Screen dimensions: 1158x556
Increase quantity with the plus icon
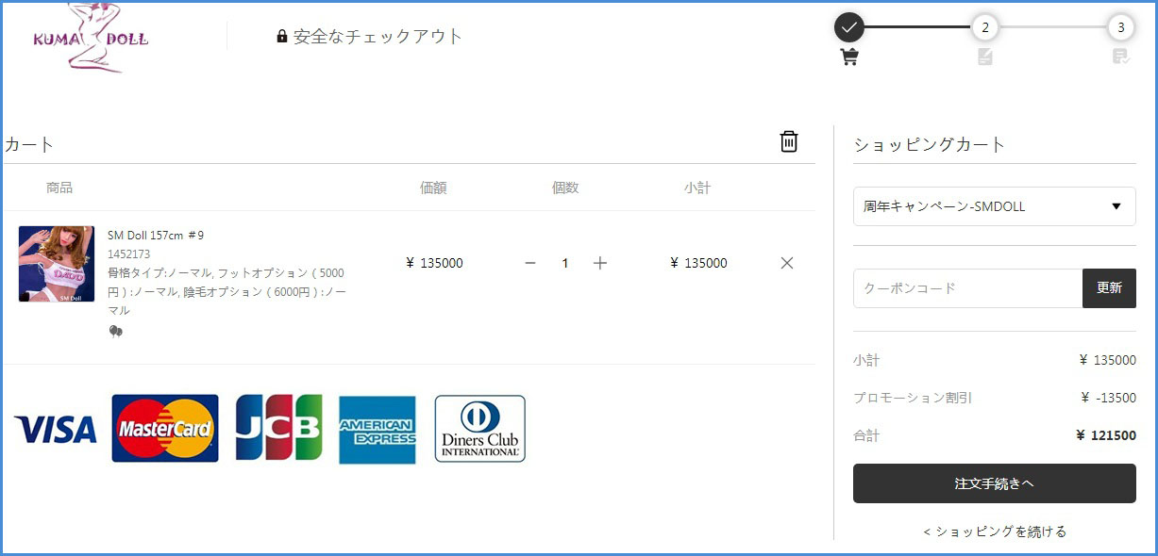(600, 263)
